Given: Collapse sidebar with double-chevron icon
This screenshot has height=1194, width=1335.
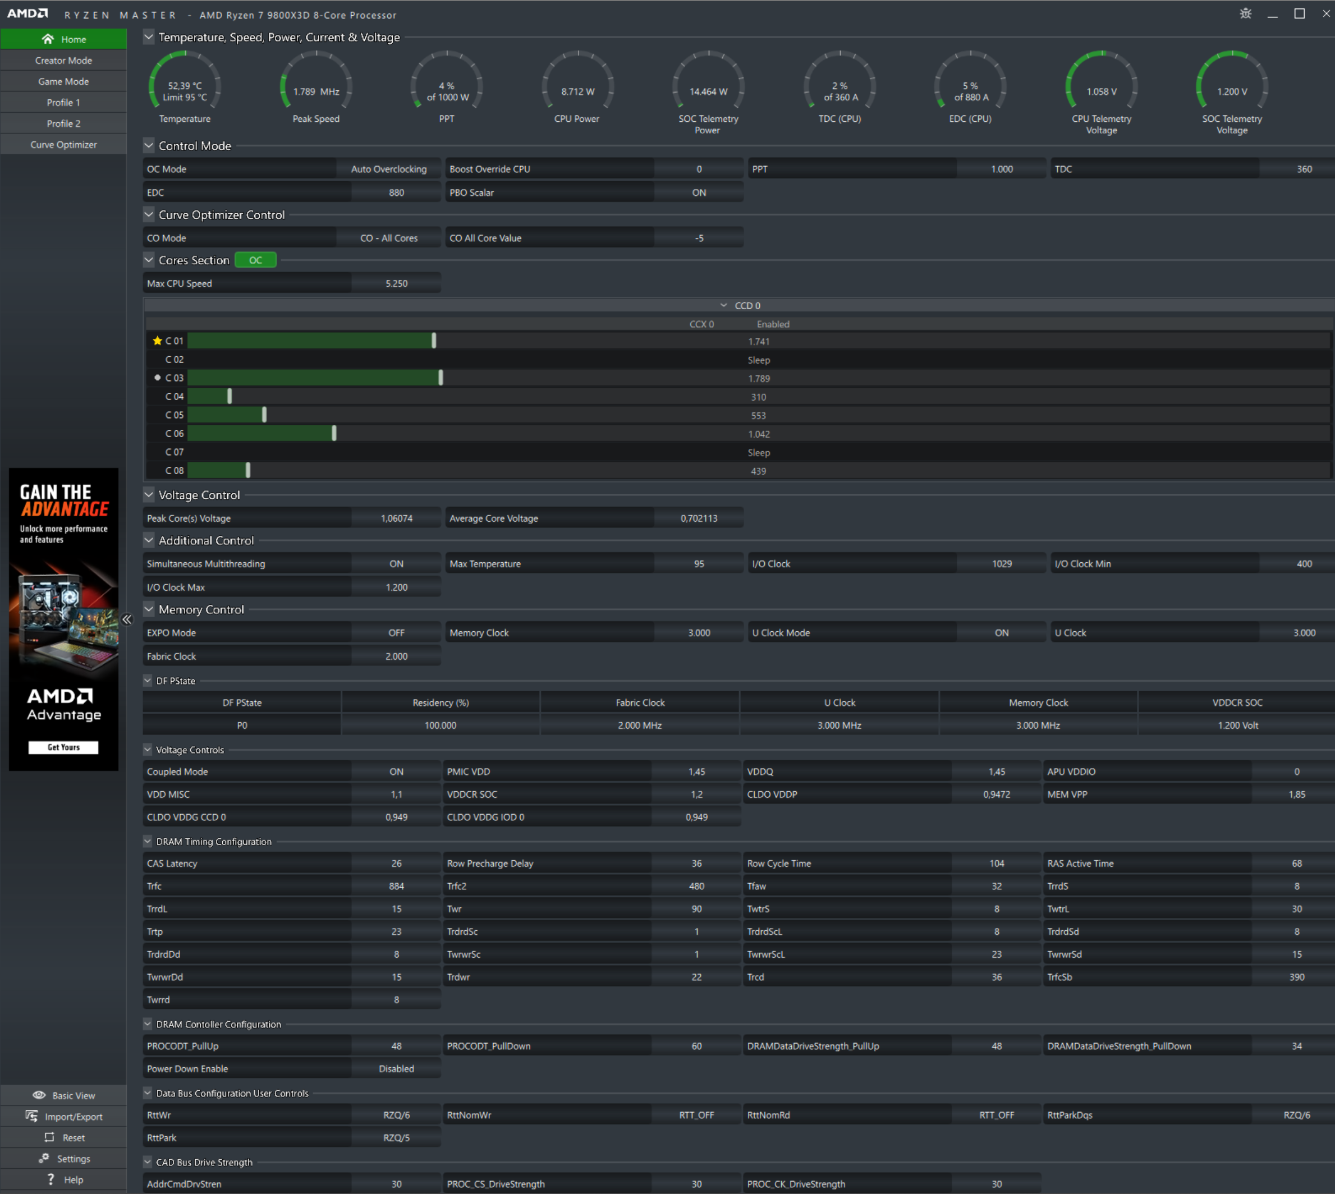Looking at the screenshot, I should coord(127,619).
